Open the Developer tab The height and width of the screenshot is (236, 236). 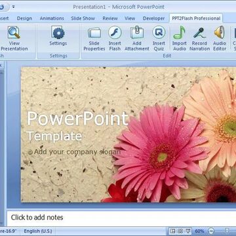(153, 18)
